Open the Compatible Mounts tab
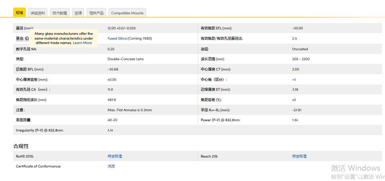Screen dimensions: 385x181 (127, 13)
